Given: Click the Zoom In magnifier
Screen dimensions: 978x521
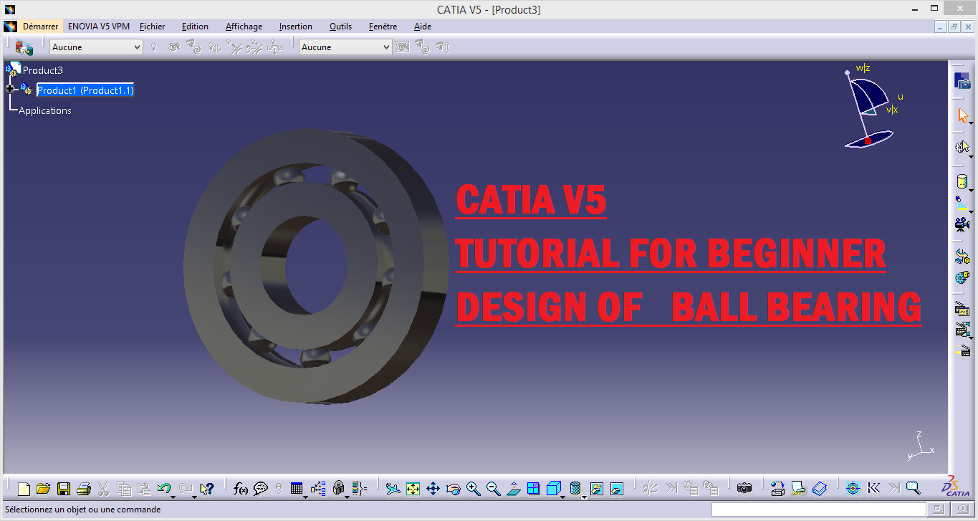Looking at the screenshot, I should click(x=473, y=489).
